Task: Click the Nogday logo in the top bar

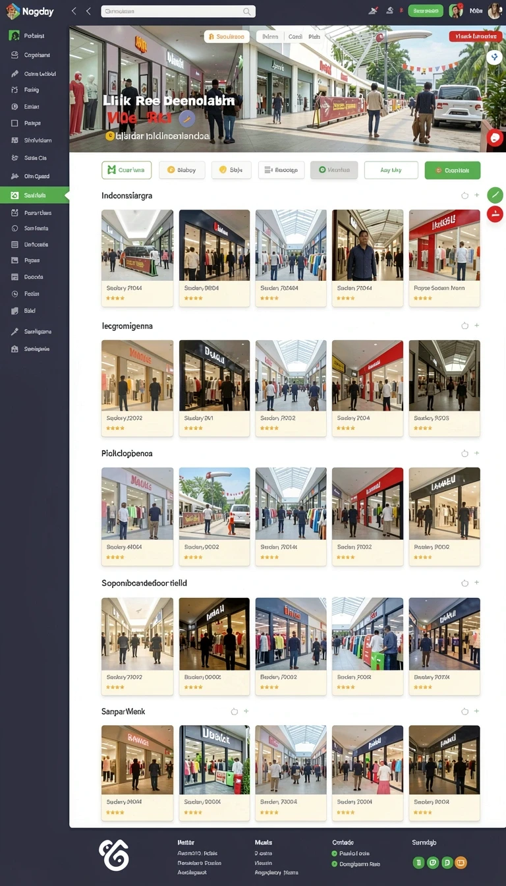Action: [x=30, y=11]
